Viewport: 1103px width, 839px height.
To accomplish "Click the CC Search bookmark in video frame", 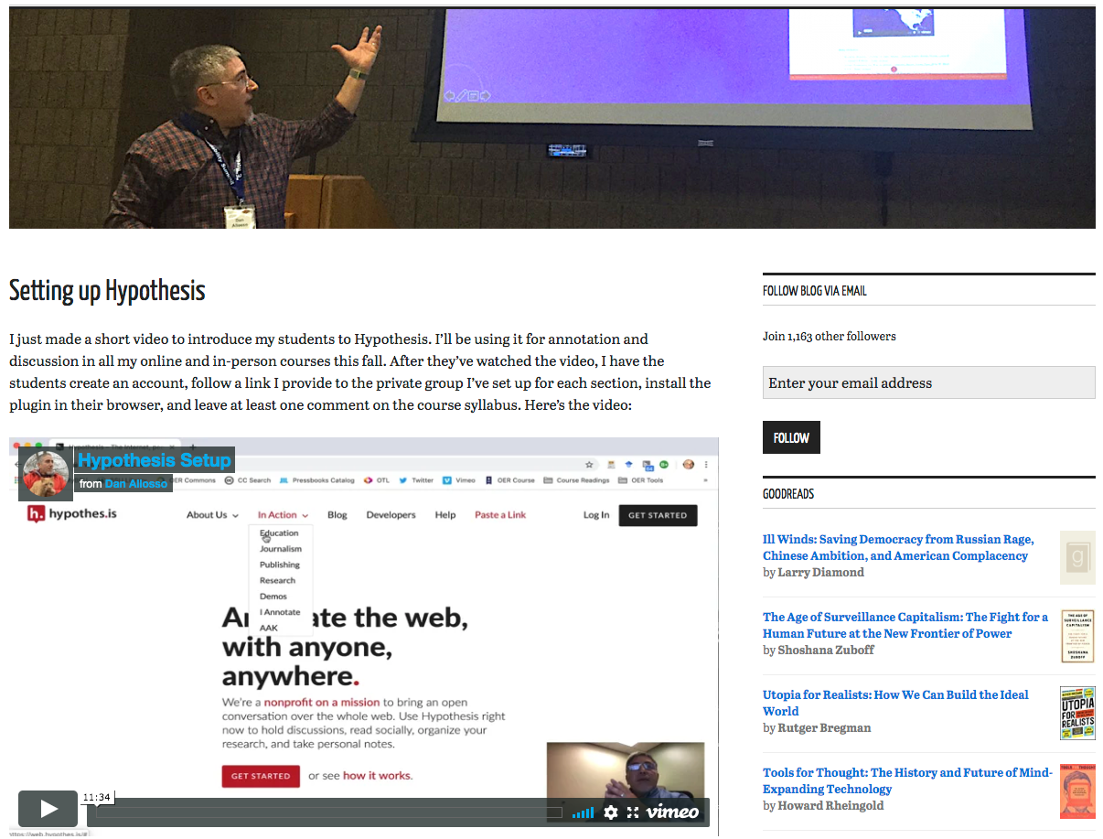I will 247,480.
